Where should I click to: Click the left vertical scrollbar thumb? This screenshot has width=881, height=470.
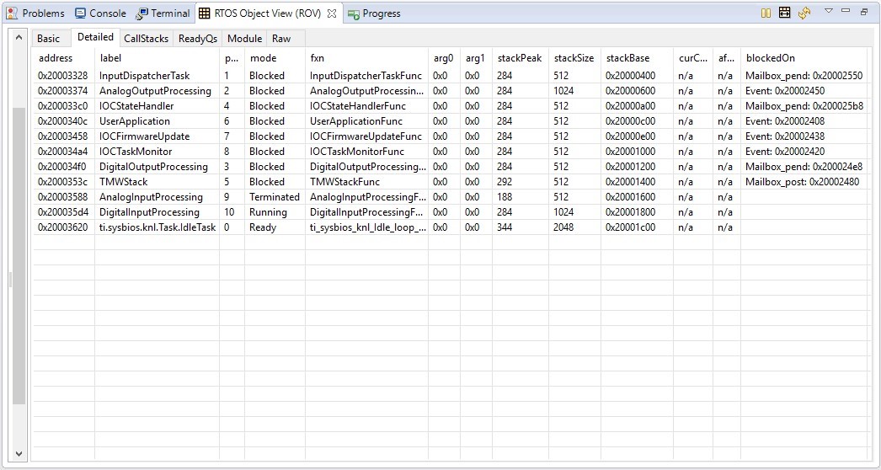19,256
